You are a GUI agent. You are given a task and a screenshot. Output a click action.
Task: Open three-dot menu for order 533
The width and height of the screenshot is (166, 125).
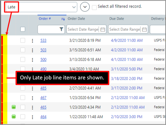pyautogui.click(x=32, y=41)
